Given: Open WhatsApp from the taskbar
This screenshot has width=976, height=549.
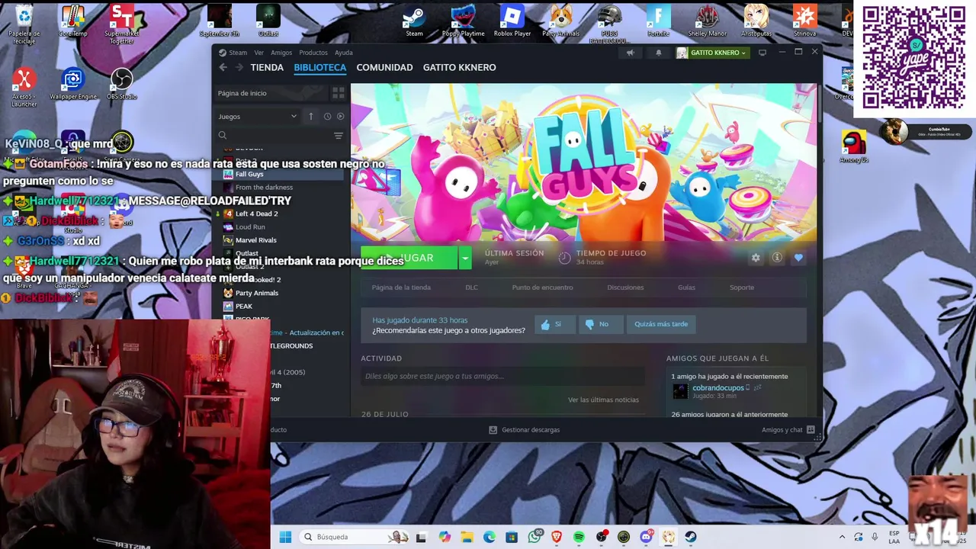Looking at the screenshot, I should [535, 537].
